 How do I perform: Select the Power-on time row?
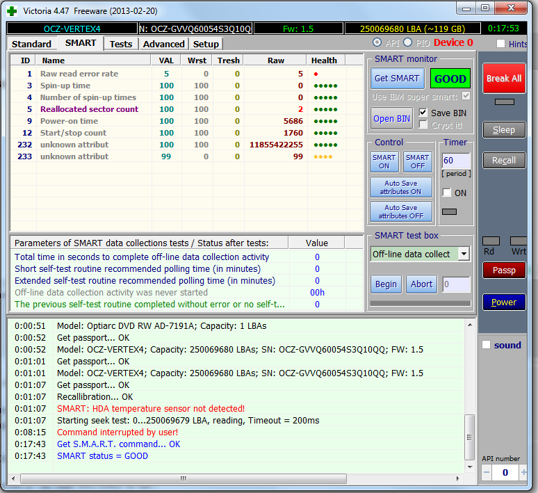(x=187, y=121)
